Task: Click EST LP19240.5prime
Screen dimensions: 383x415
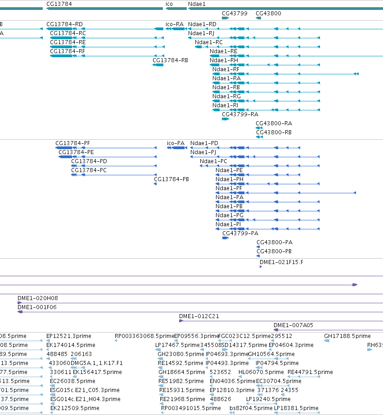Action: click(x=261, y=404)
